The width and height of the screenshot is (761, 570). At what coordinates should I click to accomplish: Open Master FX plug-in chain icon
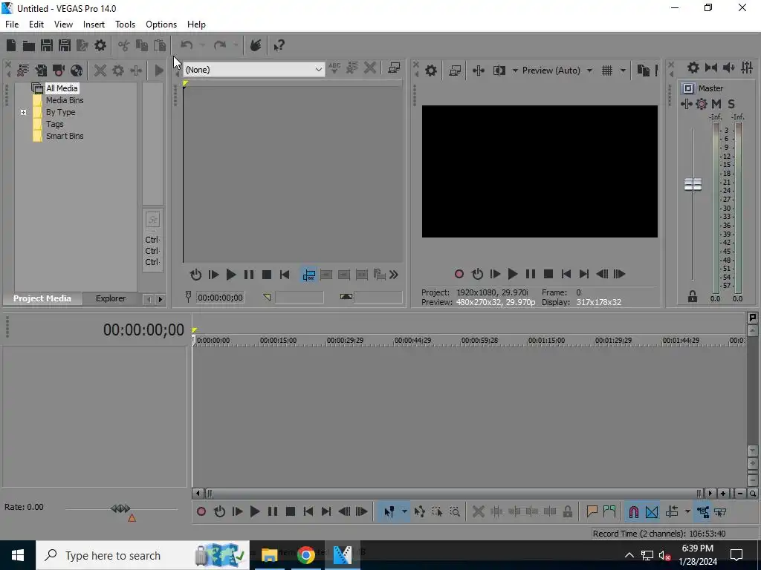coord(686,104)
